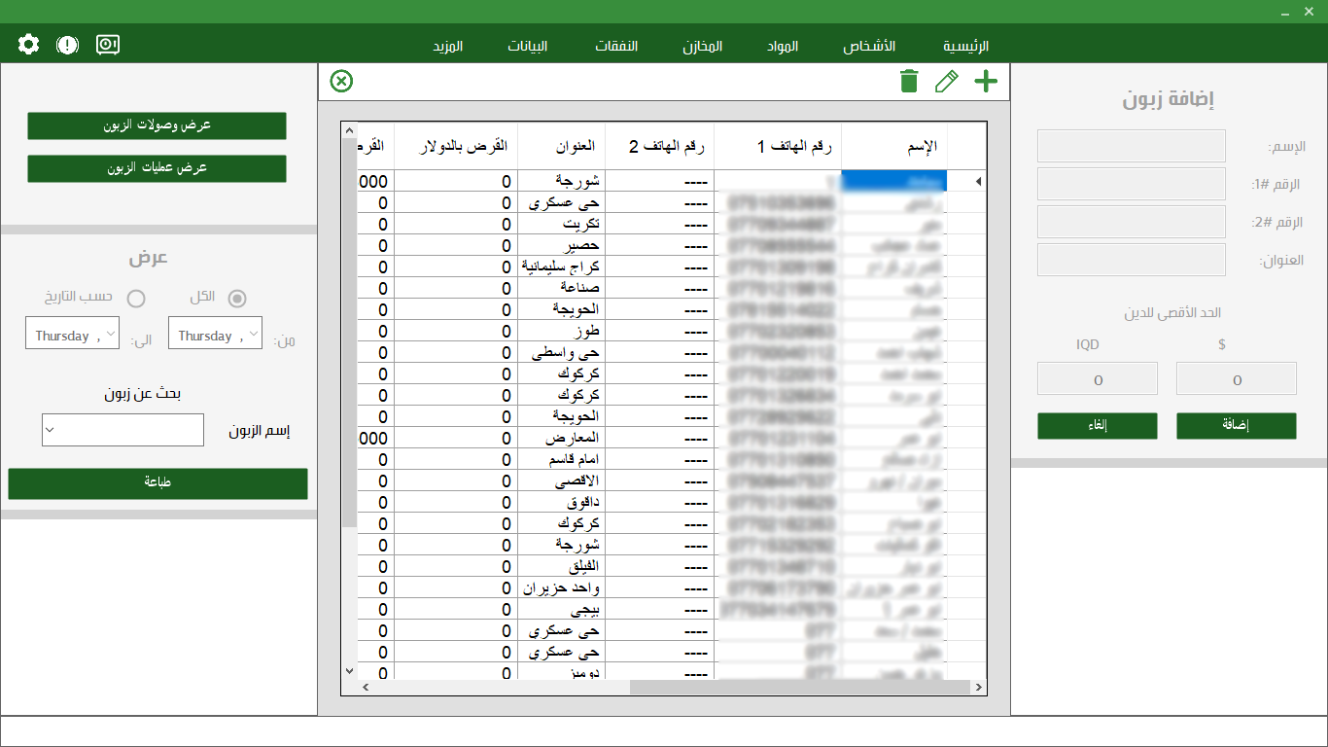The image size is (1328, 747).
Task: Open the النفقات menu
Action: (616, 45)
